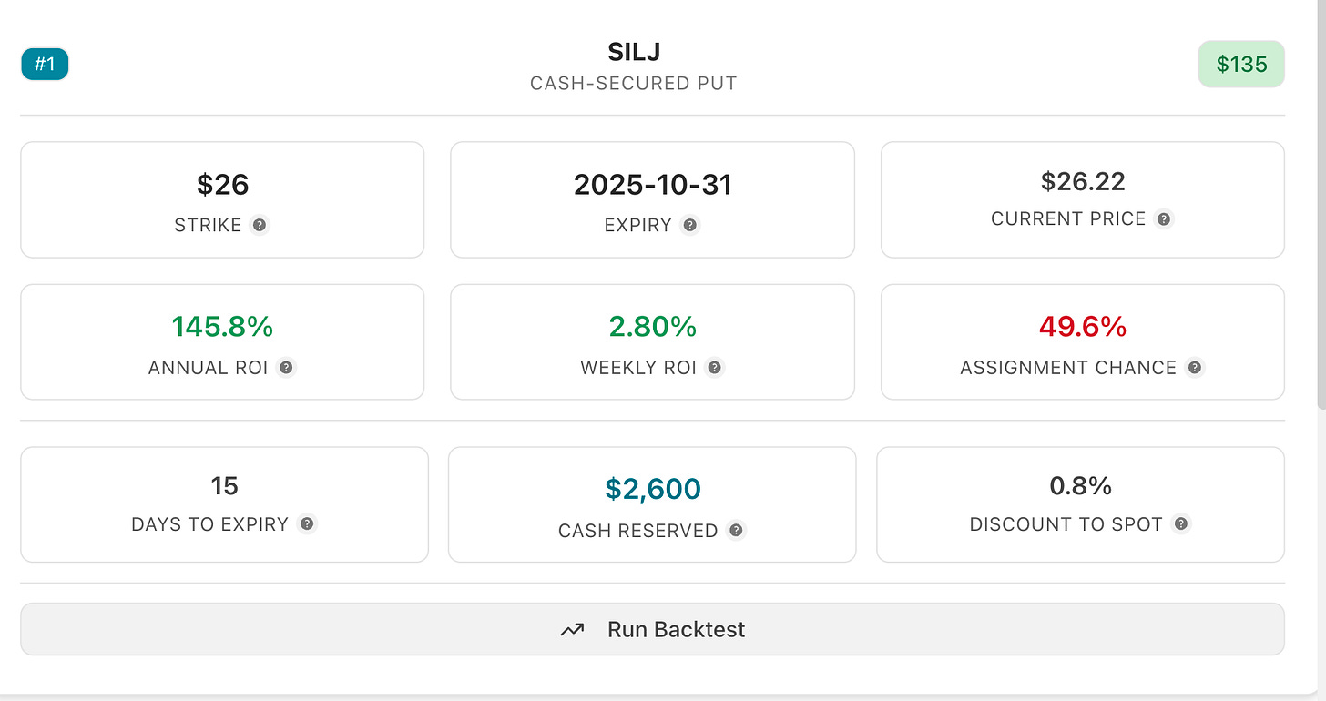Click the 145.8% annual ROI value
The height and width of the screenshot is (701, 1326).
(222, 326)
